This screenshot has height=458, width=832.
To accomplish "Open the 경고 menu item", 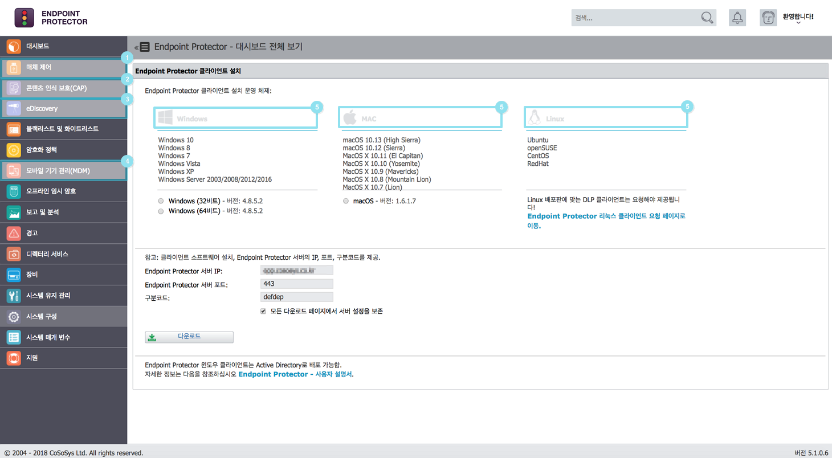I will (x=63, y=233).
